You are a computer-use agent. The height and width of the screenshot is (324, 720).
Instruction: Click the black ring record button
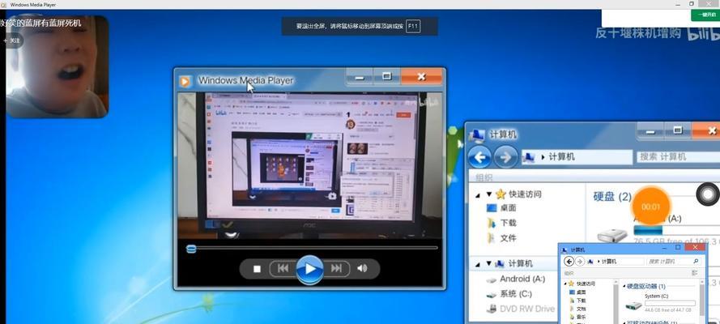[x=708, y=195]
